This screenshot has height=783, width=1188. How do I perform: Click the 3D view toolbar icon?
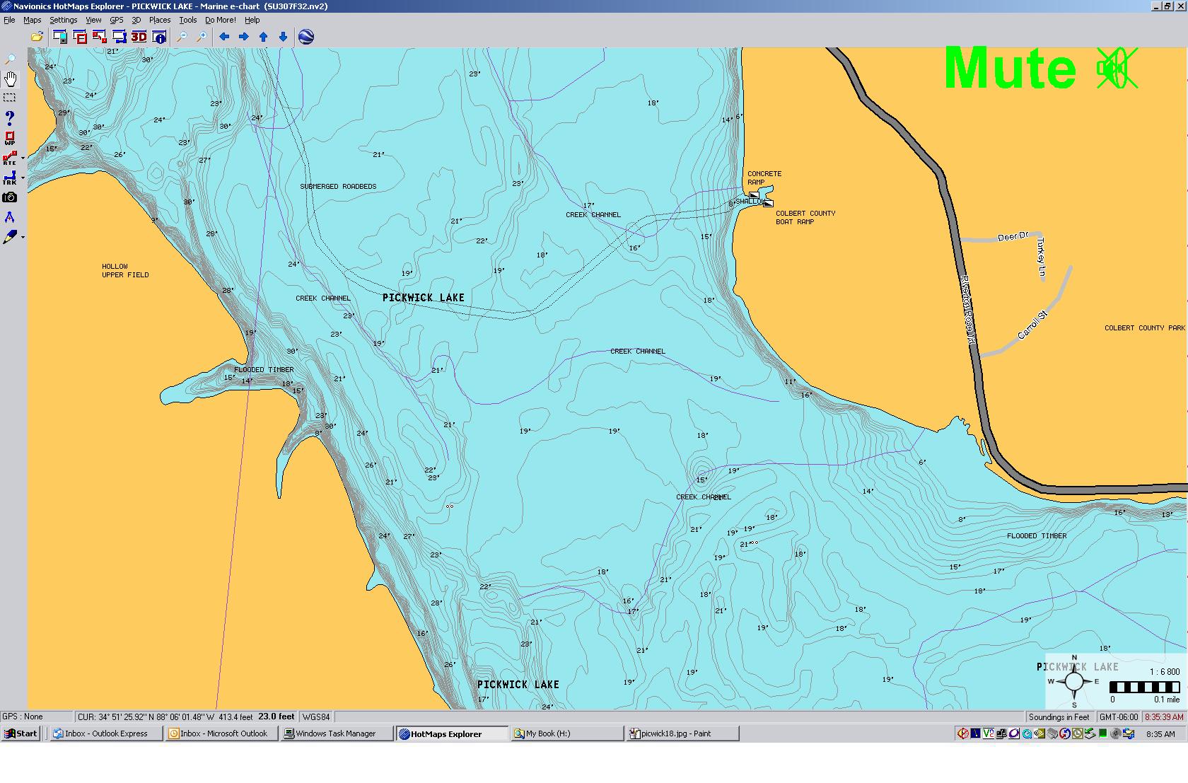click(139, 37)
